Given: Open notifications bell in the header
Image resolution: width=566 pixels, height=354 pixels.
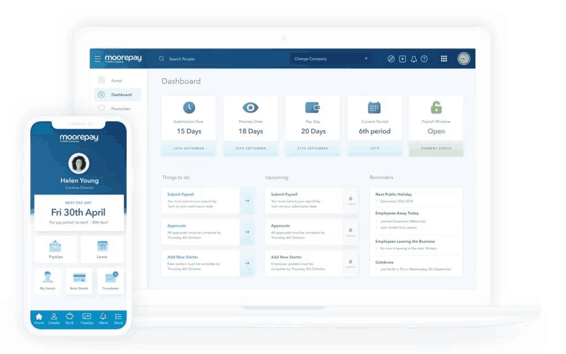Looking at the screenshot, I should [x=413, y=59].
